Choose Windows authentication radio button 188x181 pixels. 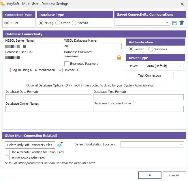click(151, 49)
